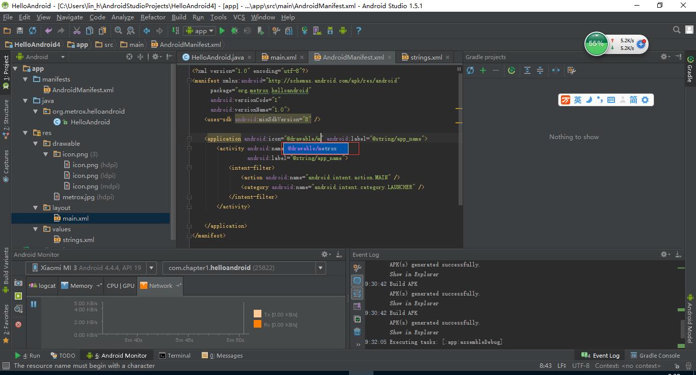Take screenshot with camera icon in monitor
Viewport: 696px width, 375px height.
(x=18, y=283)
